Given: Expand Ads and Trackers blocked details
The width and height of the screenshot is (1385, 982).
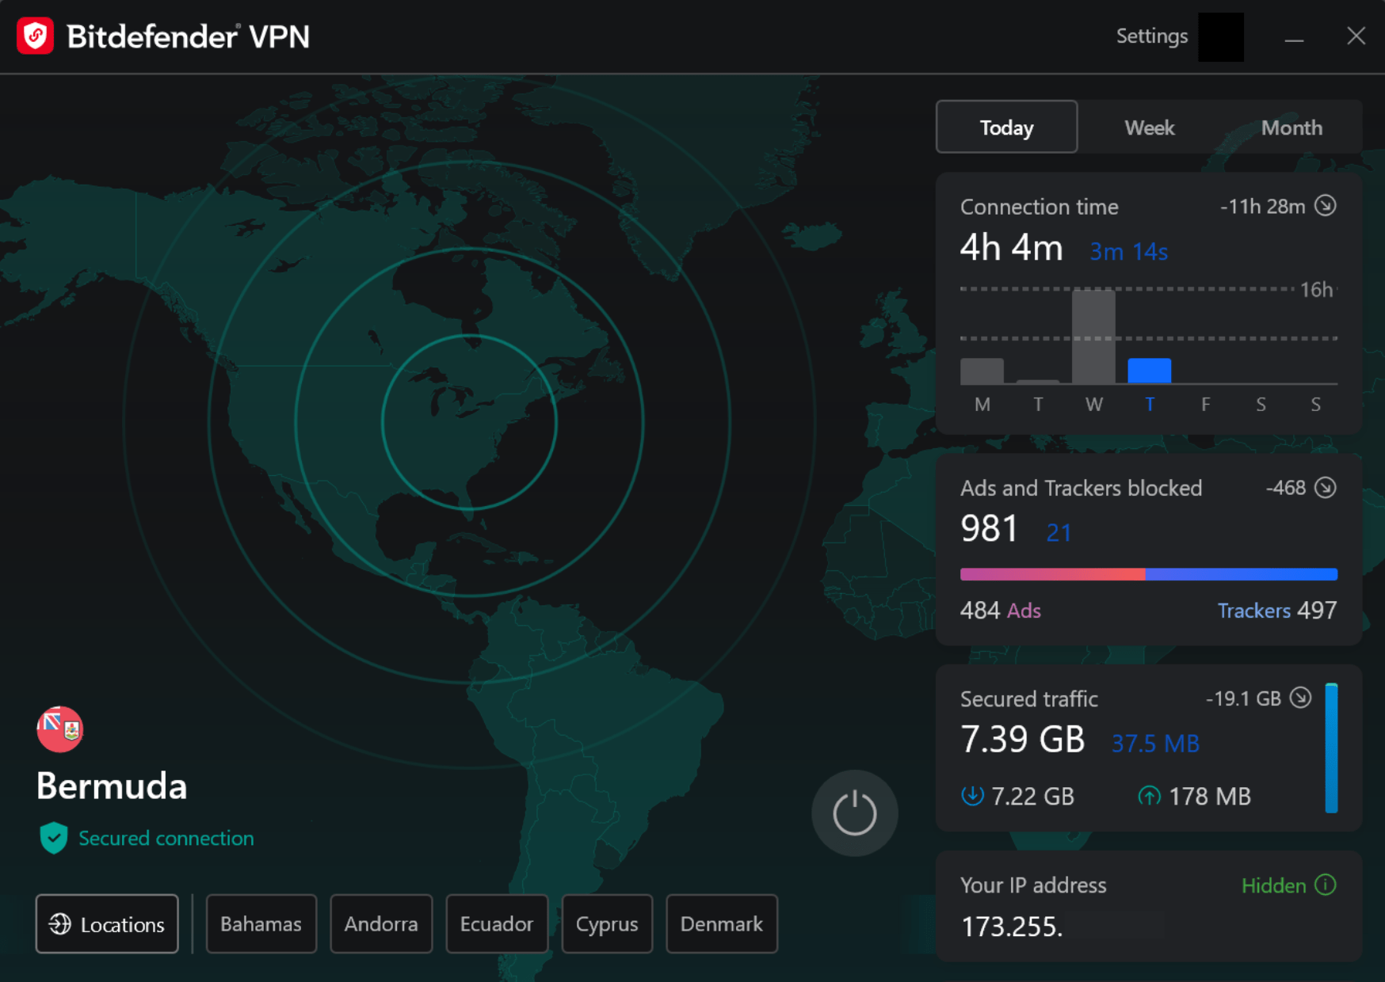Looking at the screenshot, I should [1324, 488].
